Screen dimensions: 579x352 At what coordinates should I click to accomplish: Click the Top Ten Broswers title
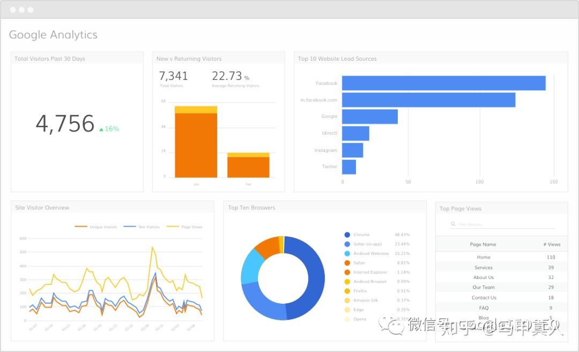251,208
